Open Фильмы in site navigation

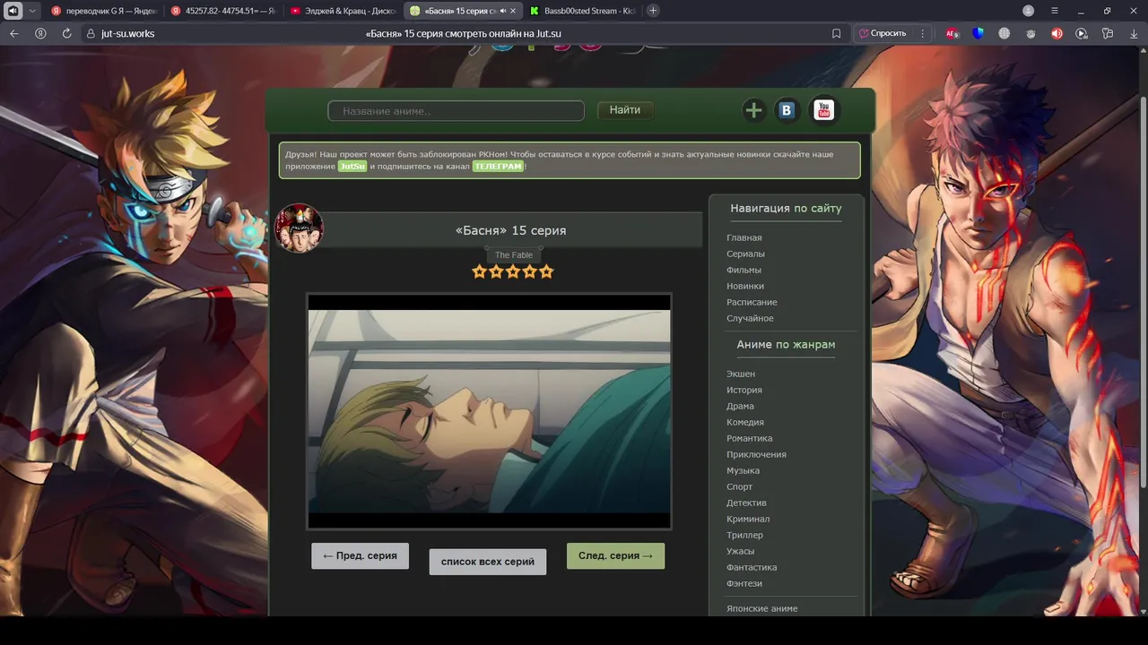pos(744,270)
